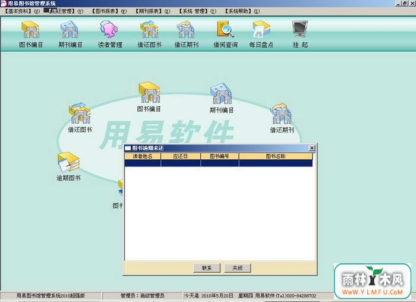Open the 【系统 管理】 menu
Screen dimensions: 416x302
click(197, 11)
